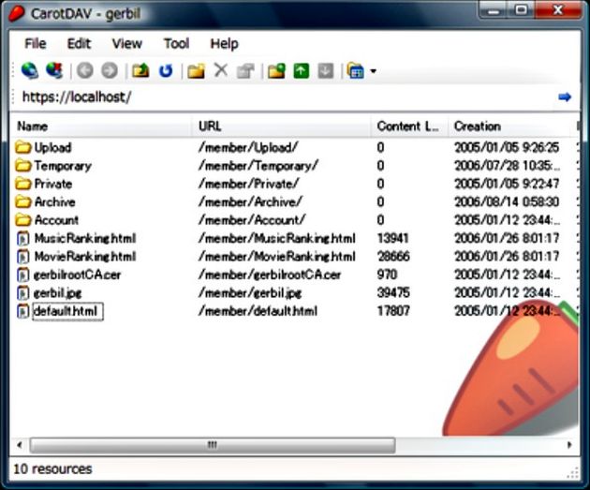590x490 pixels.
Task: Click the connect globe icon in toolbar
Action: 30,70
